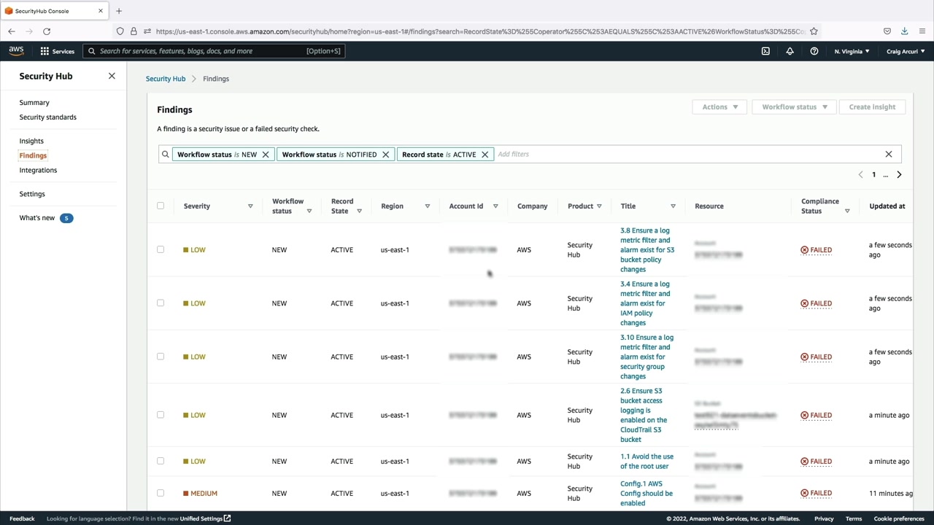This screenshot has height=525, width=934.
Task: Sort by the Title column arrow
Action: pyautogui.click(x=673, y=206)
